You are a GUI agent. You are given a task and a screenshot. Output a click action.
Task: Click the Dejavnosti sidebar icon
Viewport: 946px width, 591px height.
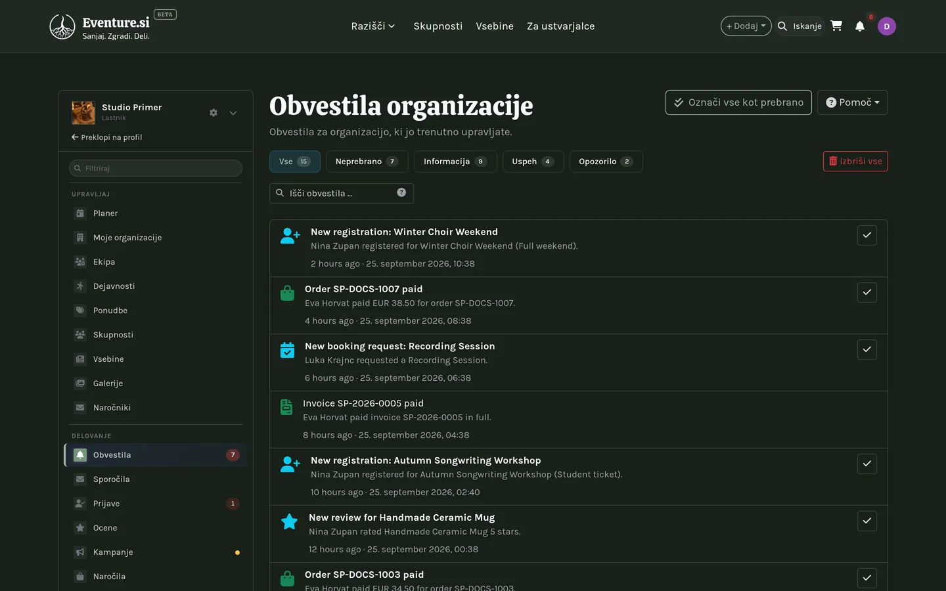pos(80,286)
